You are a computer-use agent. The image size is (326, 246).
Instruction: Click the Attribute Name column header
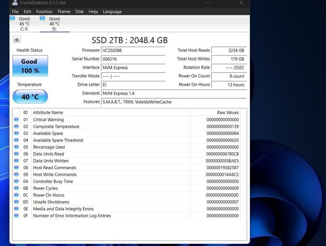[111, 113]
